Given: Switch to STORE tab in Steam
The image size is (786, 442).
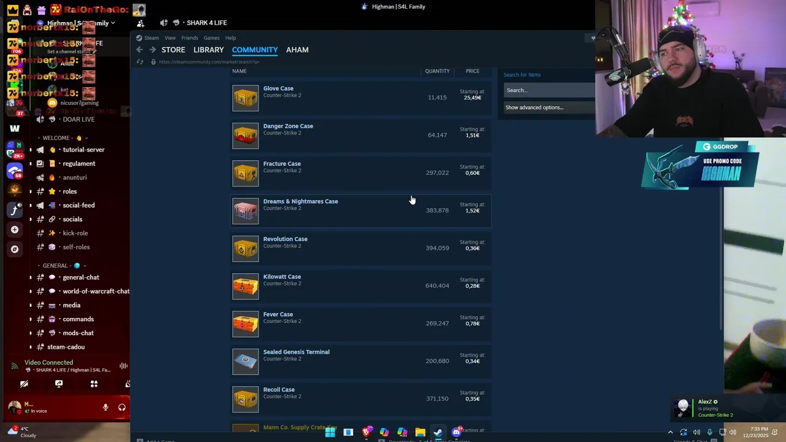Looking at the screenshot, I should (173, 50).
